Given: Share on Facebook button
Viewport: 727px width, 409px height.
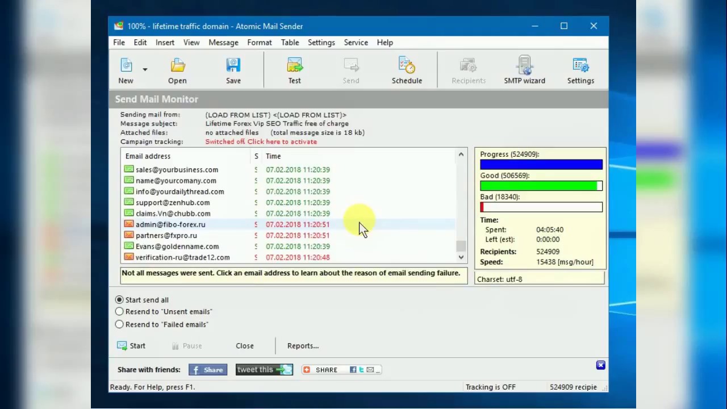Looking at the screenshot, I should 208,370.
